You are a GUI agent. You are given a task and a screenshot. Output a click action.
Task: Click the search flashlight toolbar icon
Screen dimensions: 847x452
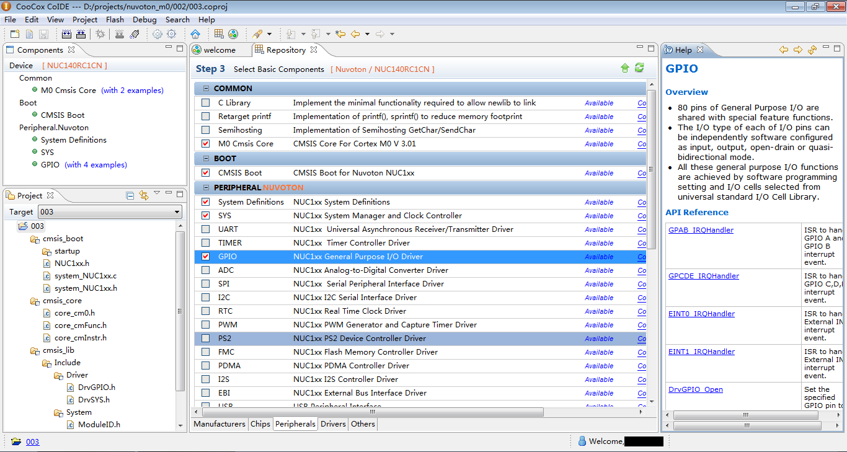(x=257, y=34)
